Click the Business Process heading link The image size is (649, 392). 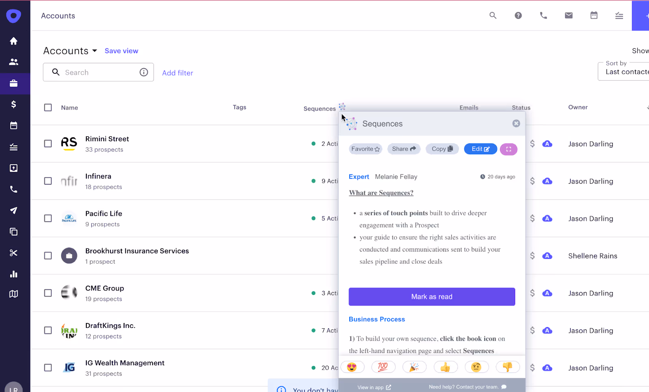tap(377, 319)
